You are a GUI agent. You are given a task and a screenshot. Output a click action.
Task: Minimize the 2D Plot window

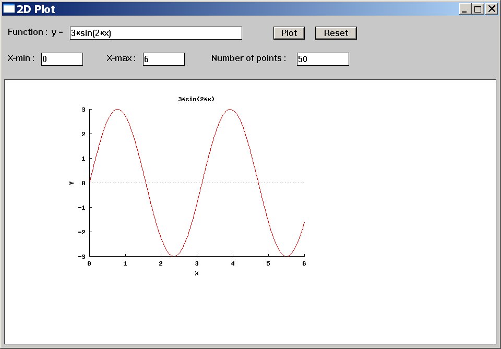pos(464,9)
